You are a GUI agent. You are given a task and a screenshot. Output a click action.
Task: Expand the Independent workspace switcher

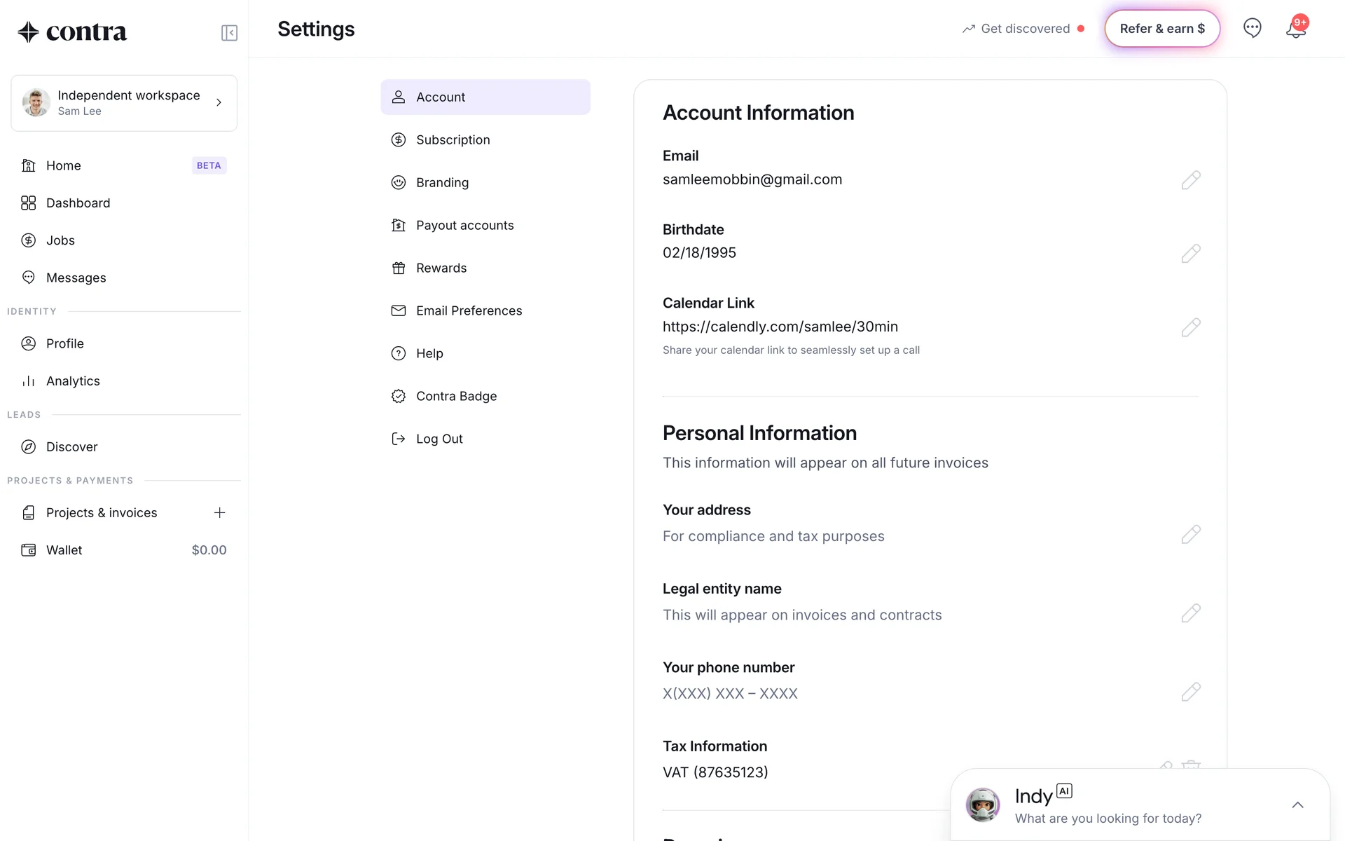point(124,103)
